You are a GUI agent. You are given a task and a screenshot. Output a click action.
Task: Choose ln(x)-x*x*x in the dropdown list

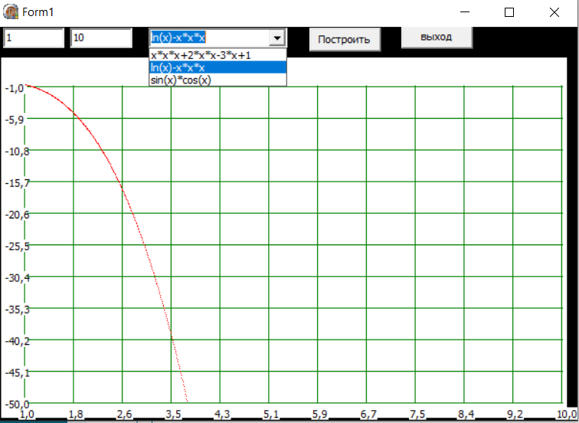pyautogui.click(x=218, y=67)
